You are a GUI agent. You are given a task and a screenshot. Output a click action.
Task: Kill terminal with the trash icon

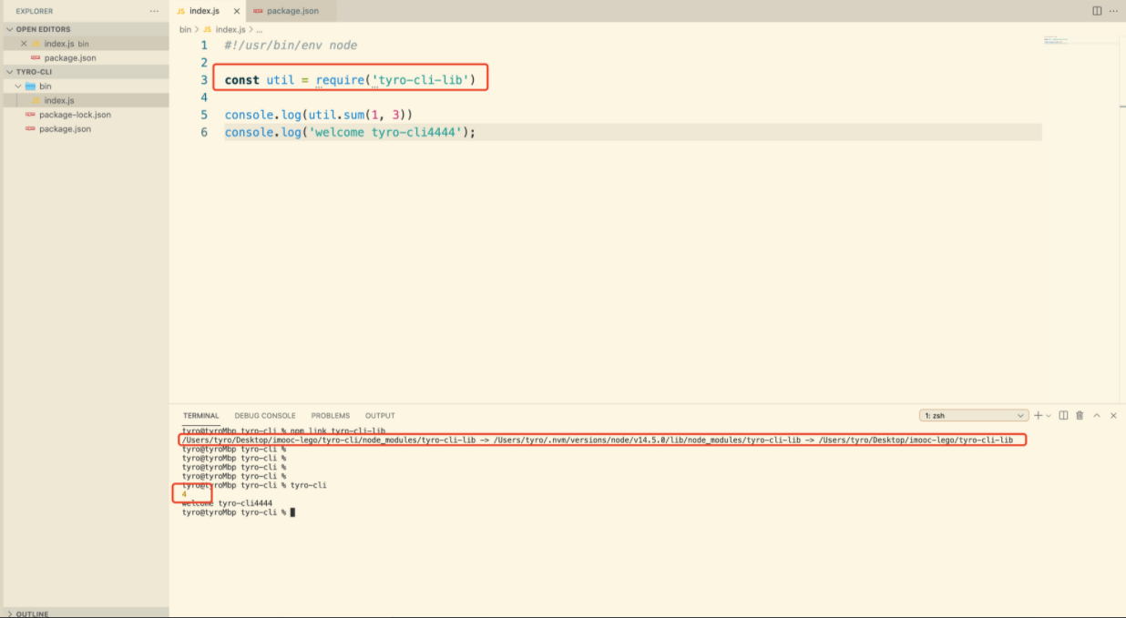1080,415
